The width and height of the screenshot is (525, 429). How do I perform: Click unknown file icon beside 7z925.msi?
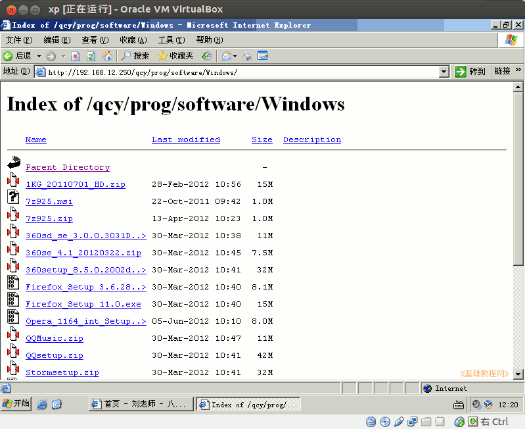(13, 197)
